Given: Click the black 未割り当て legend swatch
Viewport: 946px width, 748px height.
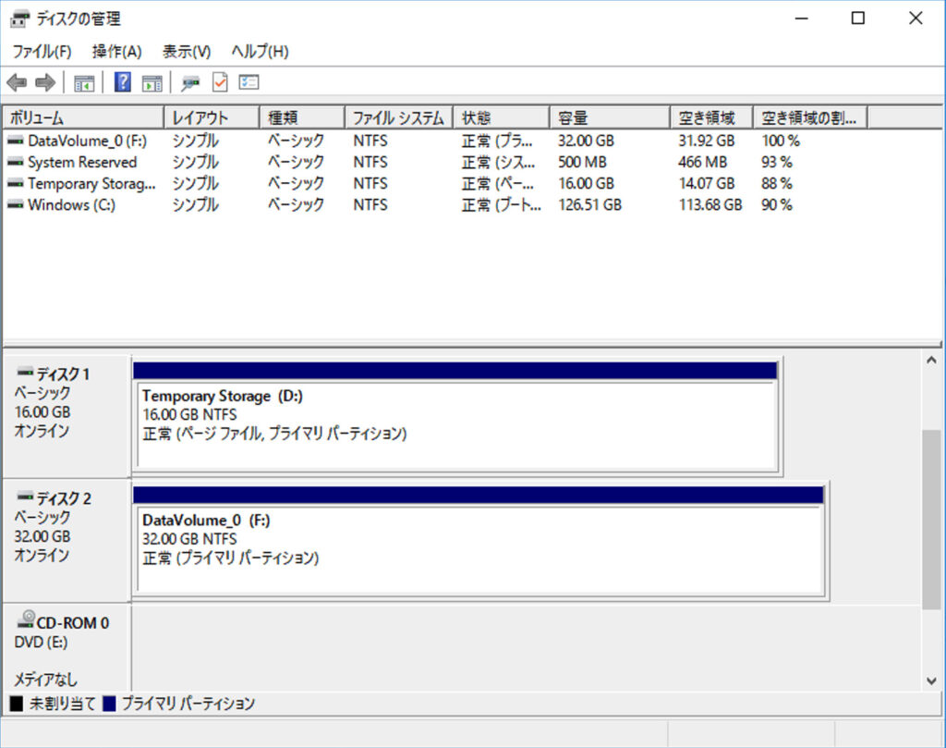Looking at the screenshot, I should tap(17, 704).
